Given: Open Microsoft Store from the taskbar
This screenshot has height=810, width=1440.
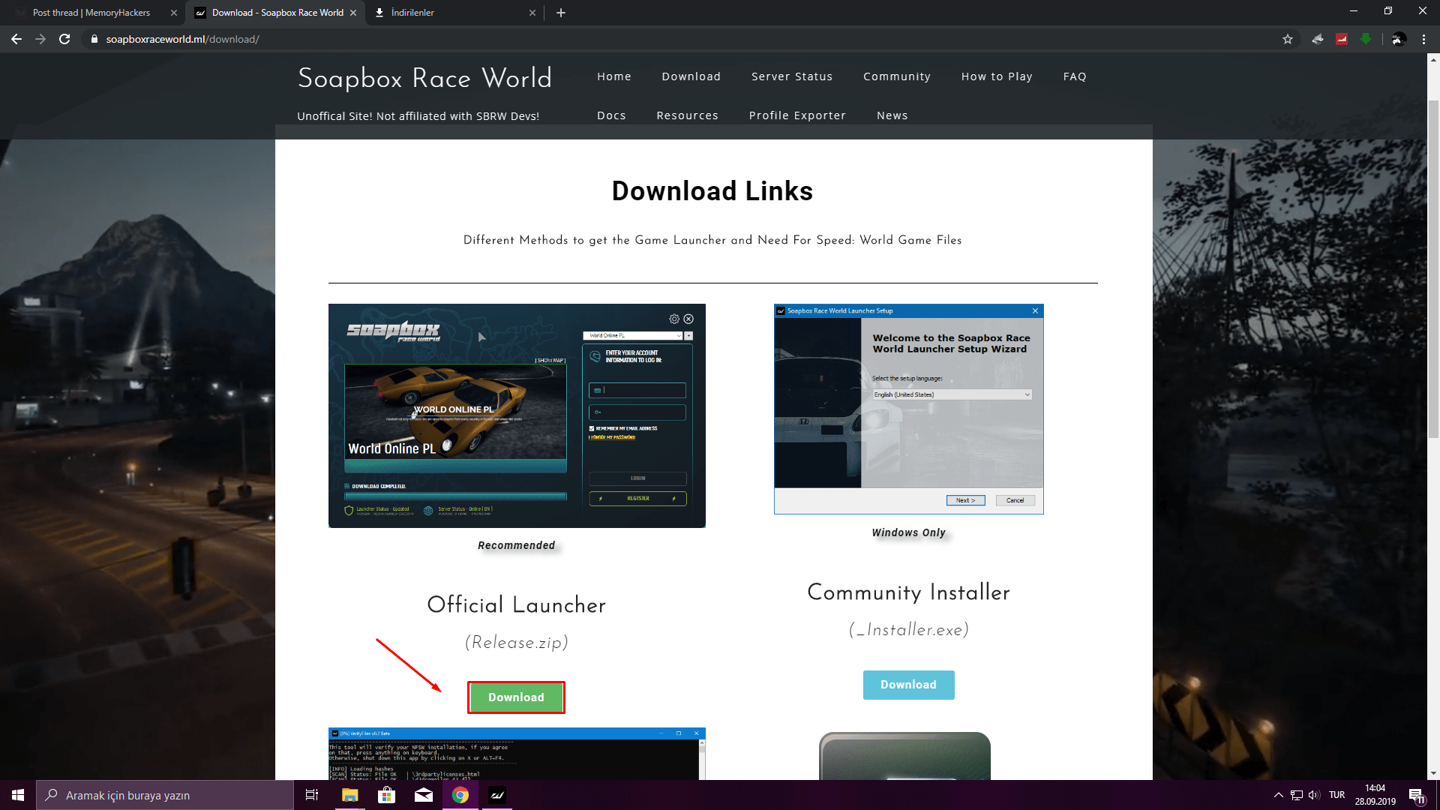Looking at the screenshot, I should point(386,795).
